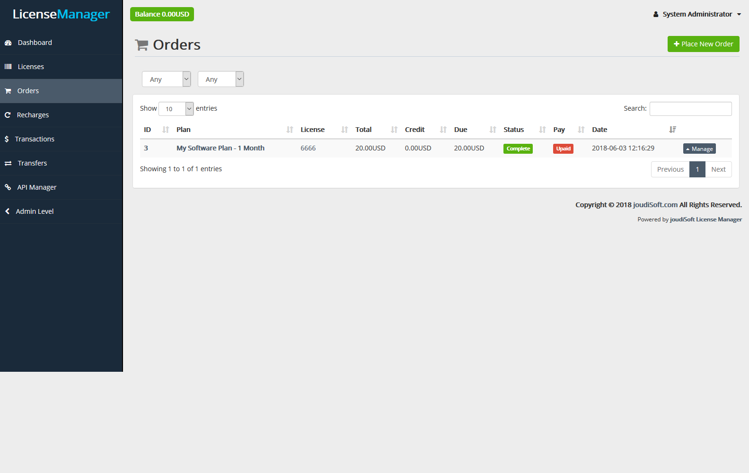Open Dashboard menu item
749x473 pixels.
pyautogui.click(x=61, y=43)
